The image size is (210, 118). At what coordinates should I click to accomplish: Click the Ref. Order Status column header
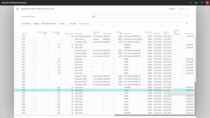click(96, 33)
